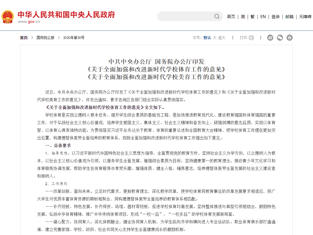Open the 无障碍 accessibility link
Screen dimensions: 313x235
coord(305,17)
